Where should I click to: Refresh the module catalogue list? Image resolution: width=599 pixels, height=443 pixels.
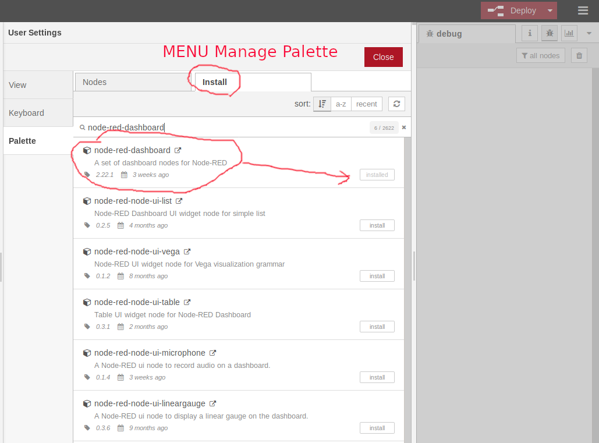point(396,104)
